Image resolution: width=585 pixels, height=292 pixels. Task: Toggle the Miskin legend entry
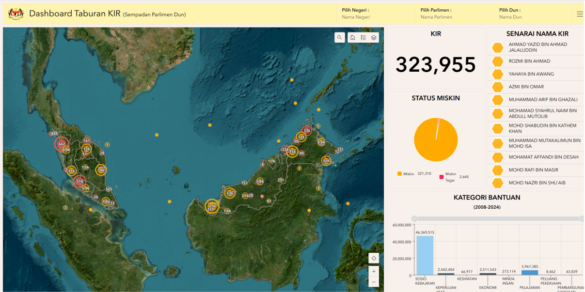click(x=406, y=174)
